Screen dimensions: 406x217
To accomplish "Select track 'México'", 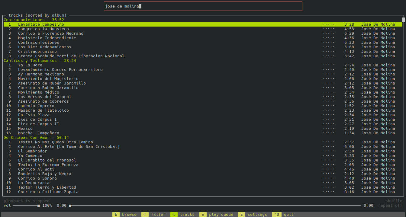I will click(x=203, y=129).
